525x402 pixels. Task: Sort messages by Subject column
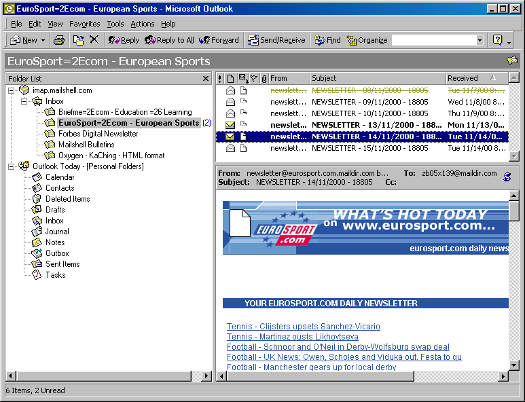(378, 78)
